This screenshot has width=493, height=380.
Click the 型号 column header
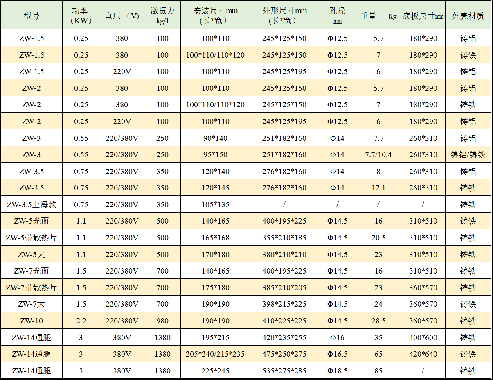tap(32, 16)
